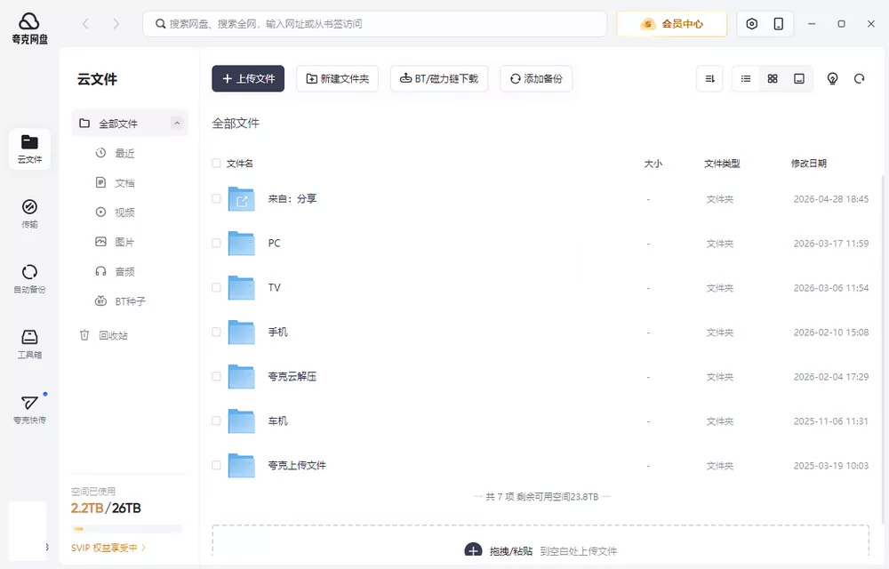
Task: Click the 车机 folder icon
Action: pyautogui.click(x=242, y=421)
